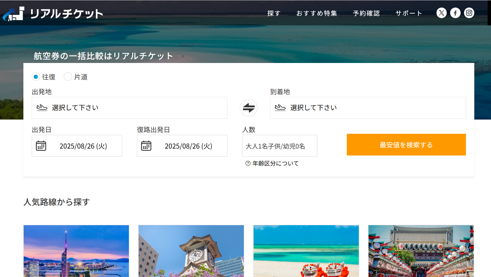Click the 最安値を検索する button
Viewport: 491px width, 277px height.
pos(406,145)
